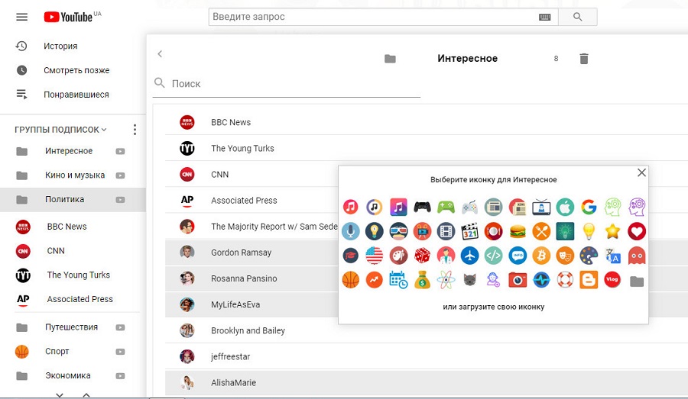Select the film strip icon
This screenshot has width=688, height=399.
pyautogui.click(x=446, y=231)
